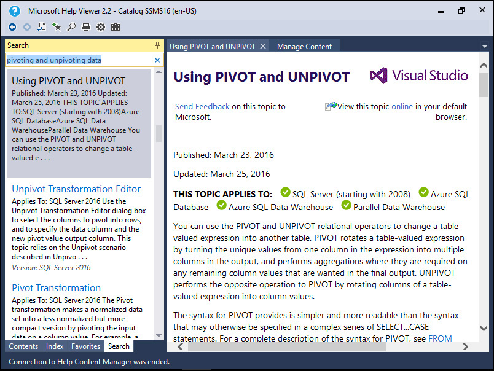Click the Send Feedback link

pos(202,107)
